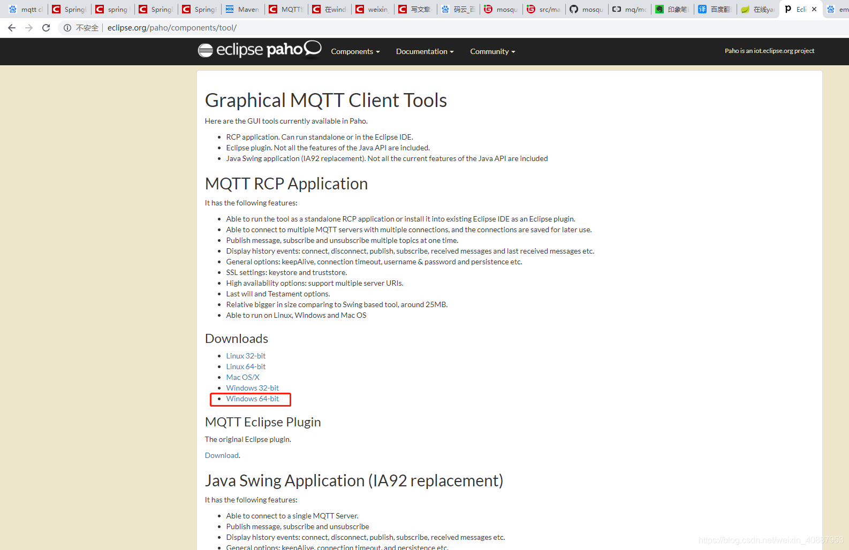Switch to the 'mqtt cl' Baidu tab
Image resolution: width=849 pixels, height=550 pixels.
click(25, 9)
